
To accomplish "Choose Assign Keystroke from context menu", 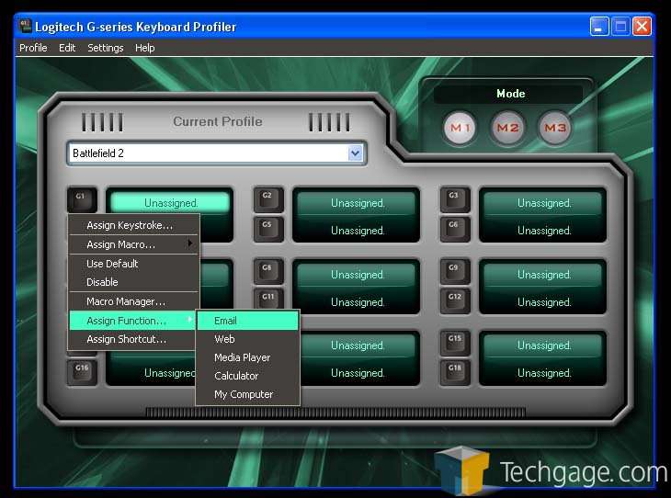I will 134,225.
